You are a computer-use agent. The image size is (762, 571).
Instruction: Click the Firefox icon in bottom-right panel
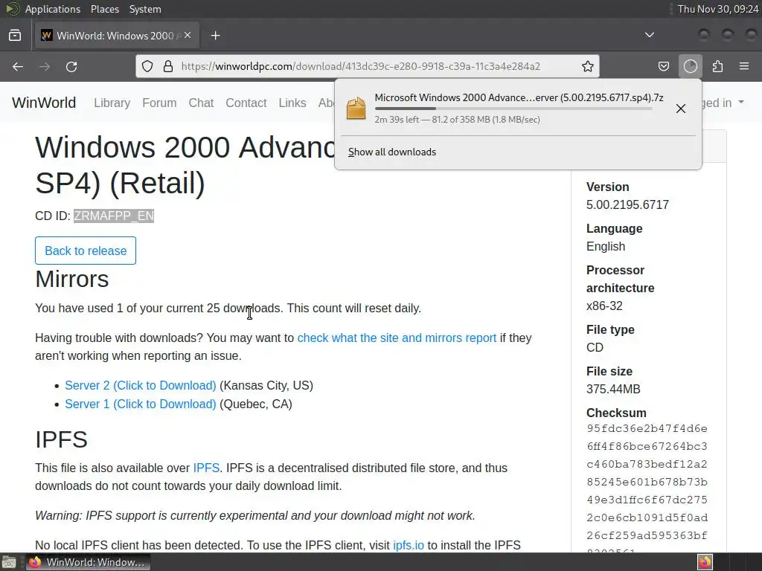[705, 562]
